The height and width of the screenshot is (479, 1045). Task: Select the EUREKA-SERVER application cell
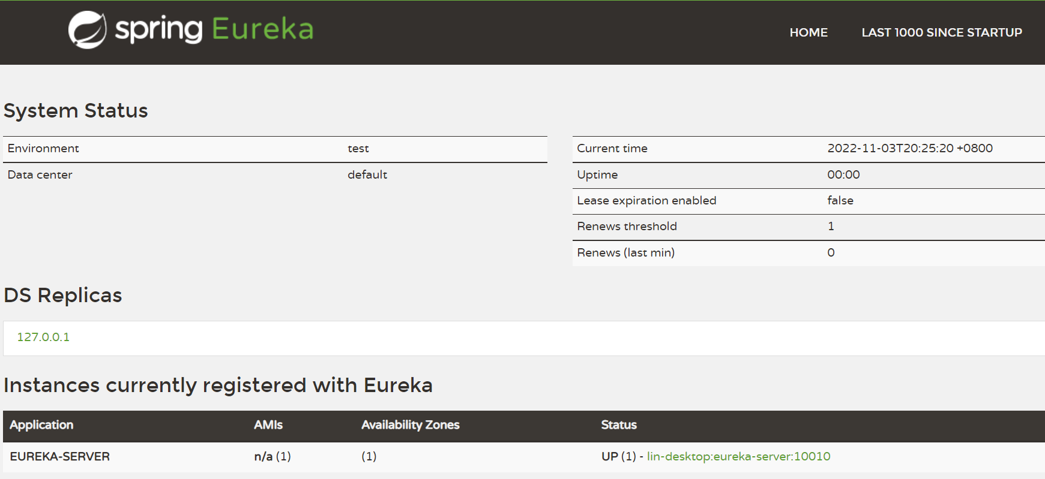[x=59, y=456]
